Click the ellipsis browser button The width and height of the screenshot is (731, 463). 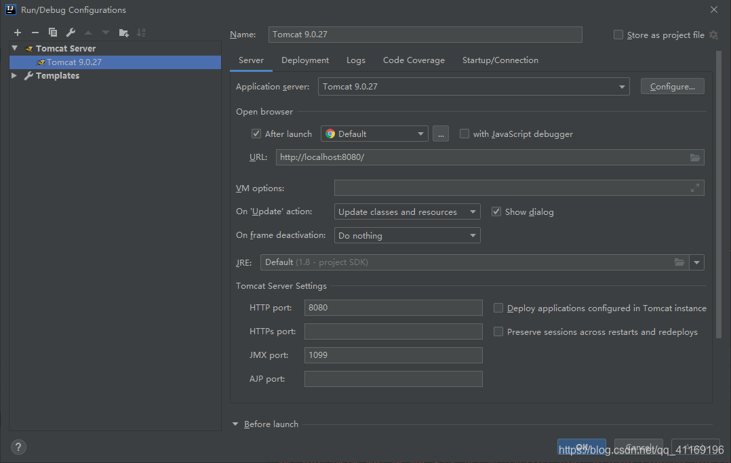tap(441, 134)
